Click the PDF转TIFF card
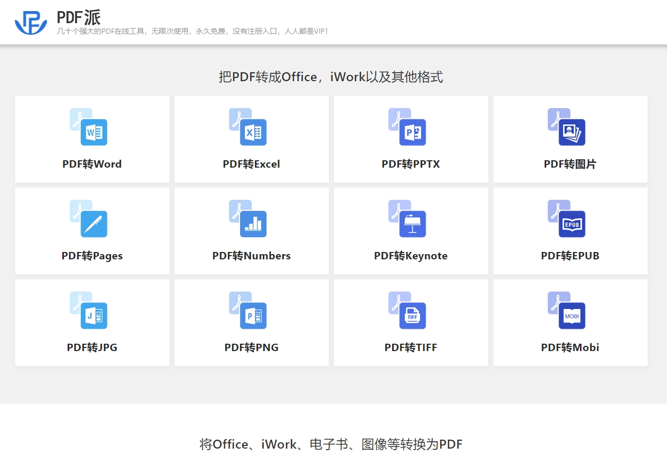This screenshot has height=466, width=667. tap(411, 323)
